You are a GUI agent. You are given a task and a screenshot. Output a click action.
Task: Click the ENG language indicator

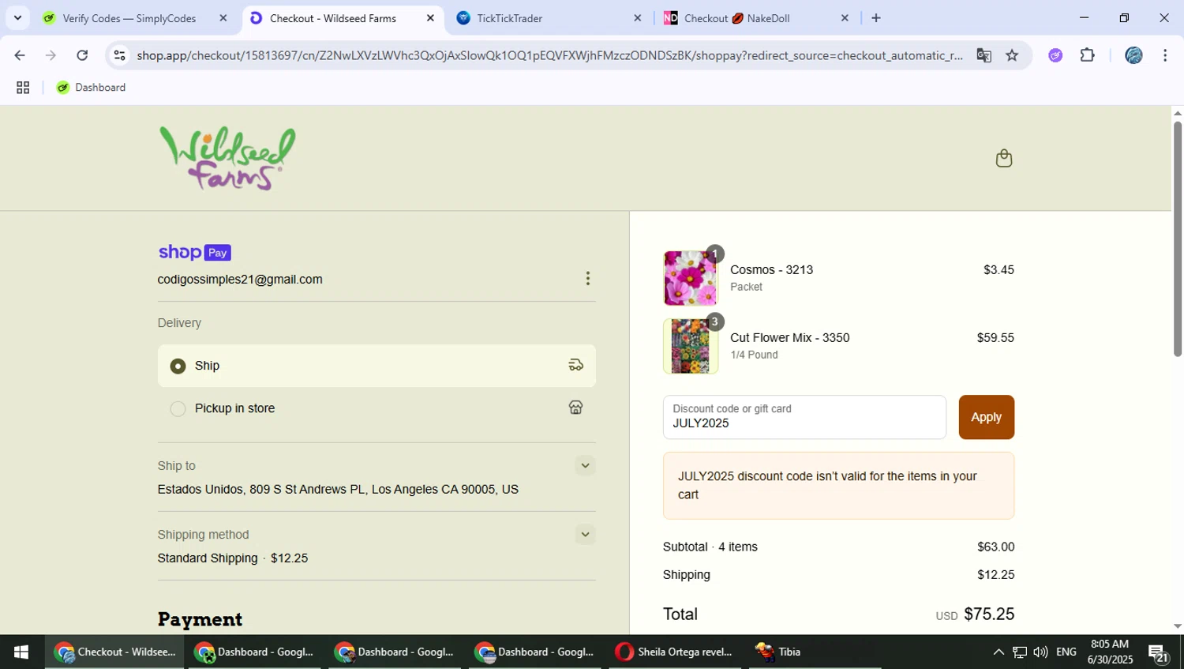click(1066, 652)
